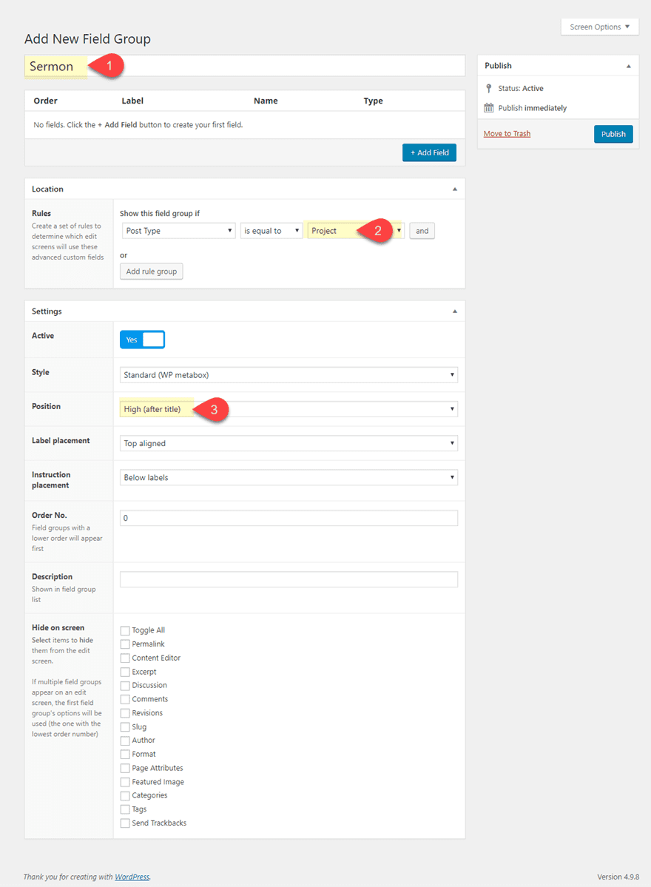The width and height of the screenshot is (651, 887).
Task: Click the Add rule group button
Action: coord(152,272)
